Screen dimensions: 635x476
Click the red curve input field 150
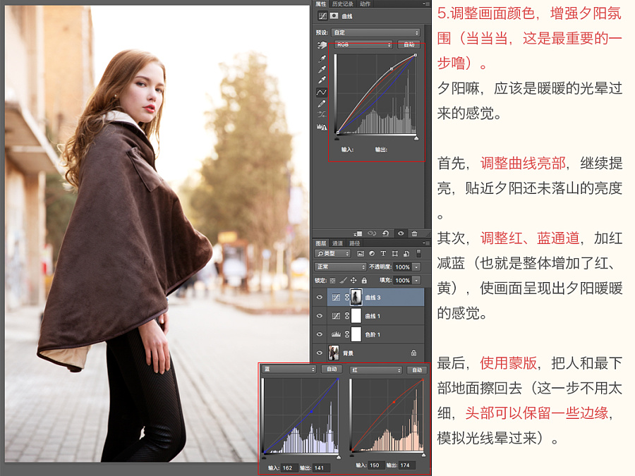(x=376, y=465)
